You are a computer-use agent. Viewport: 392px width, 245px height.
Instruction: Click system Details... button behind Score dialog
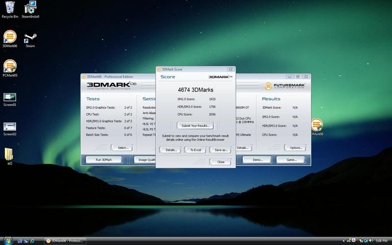point(243,148)
